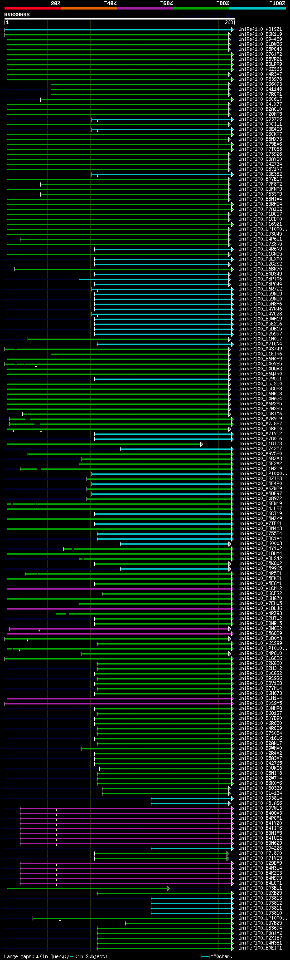Select the UniRef100_C1EIR6 label

[x=260, y=354]
